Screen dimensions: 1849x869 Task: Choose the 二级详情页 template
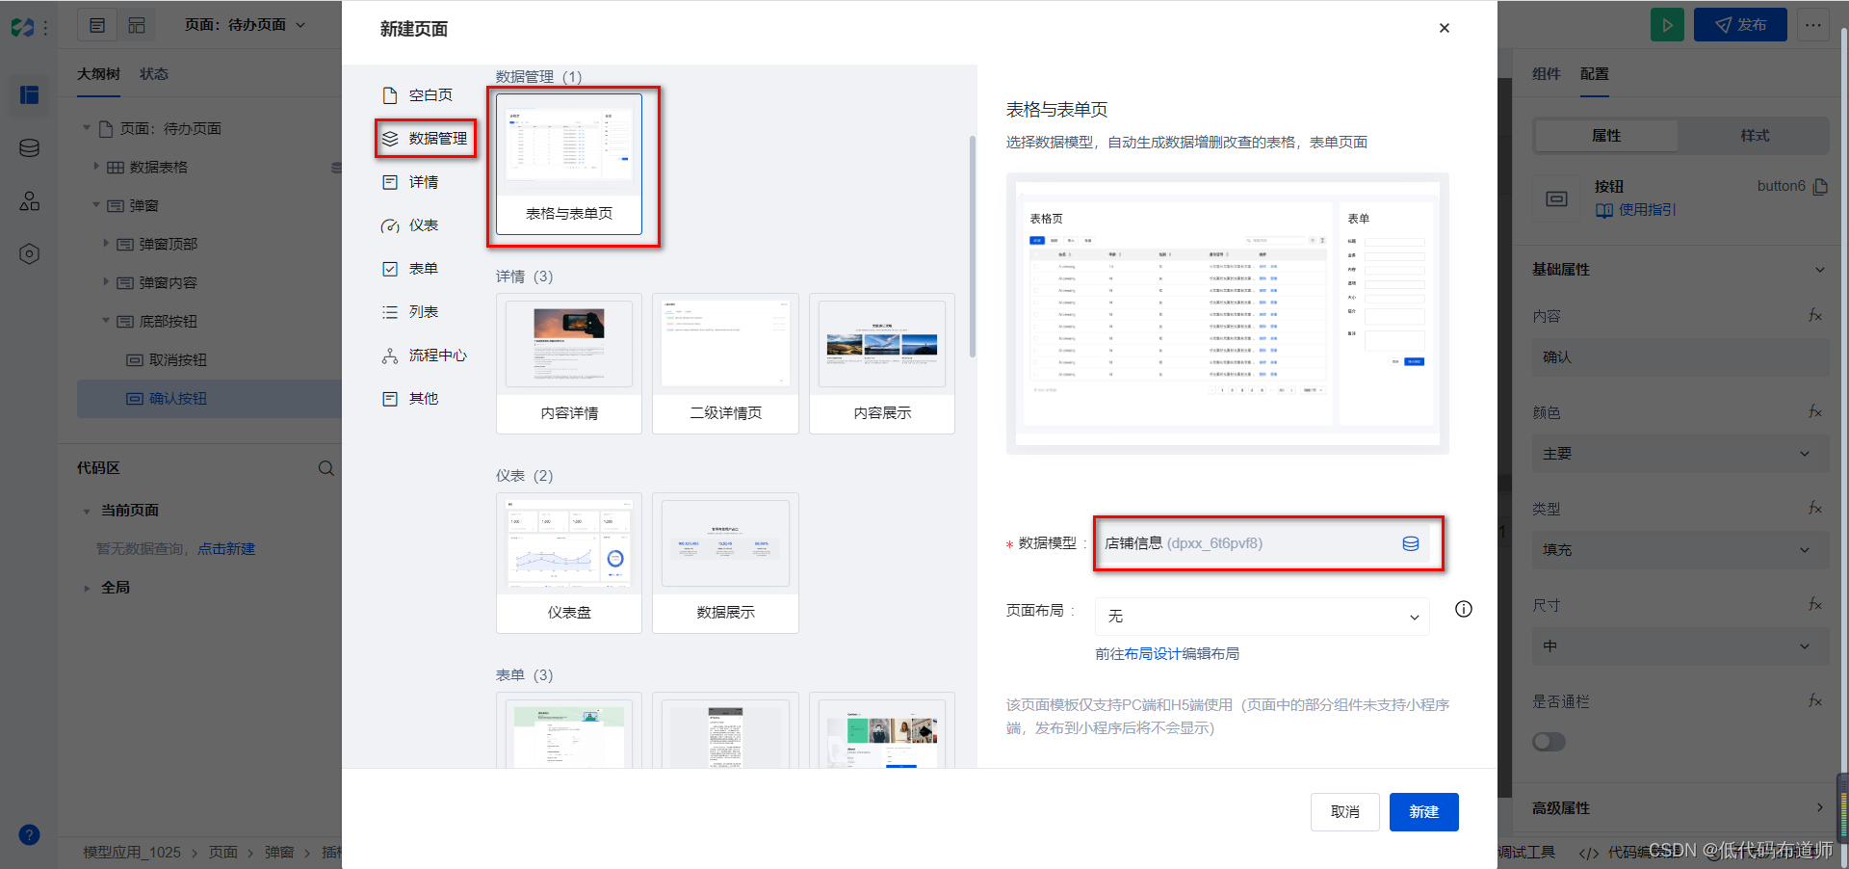coord(725,363)
